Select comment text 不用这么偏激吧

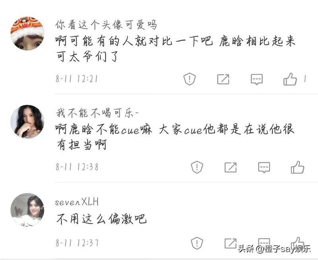[x=101, y=219]
